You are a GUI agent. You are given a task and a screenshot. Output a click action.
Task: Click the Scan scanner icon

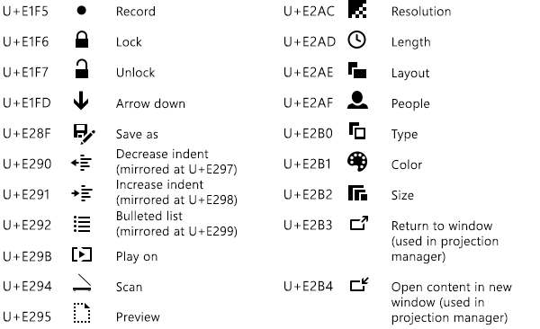coord(82,283)
